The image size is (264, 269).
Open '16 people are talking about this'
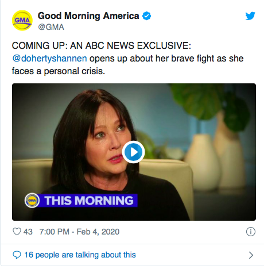[80, 255]
